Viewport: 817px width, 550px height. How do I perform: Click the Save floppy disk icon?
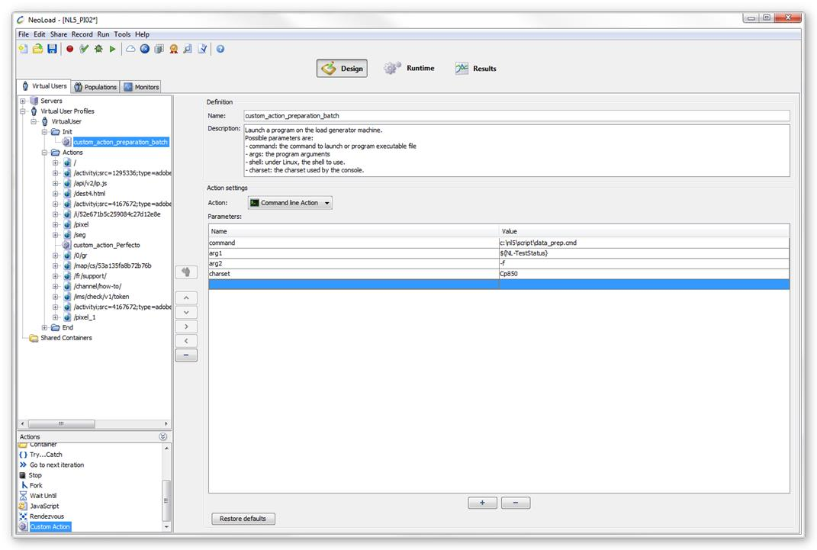[52, 49]
